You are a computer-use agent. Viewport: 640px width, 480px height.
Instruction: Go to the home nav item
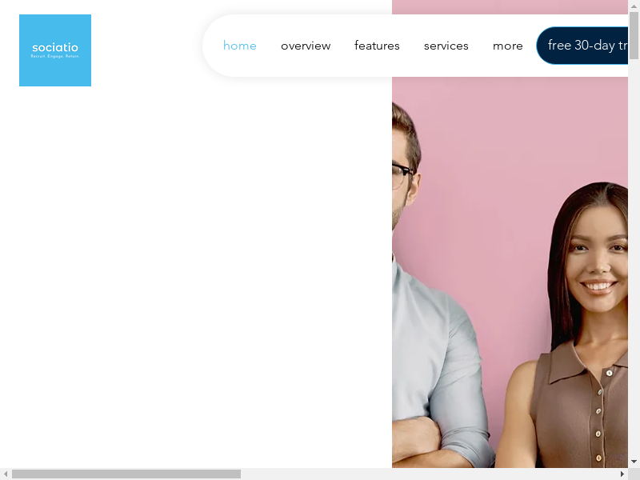click(x=239, y=46)
